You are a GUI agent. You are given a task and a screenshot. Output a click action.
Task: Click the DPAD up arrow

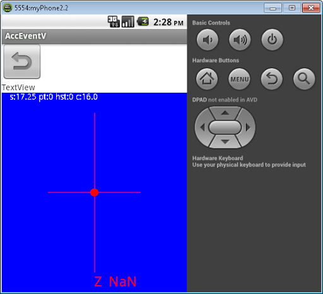(225, 113)
